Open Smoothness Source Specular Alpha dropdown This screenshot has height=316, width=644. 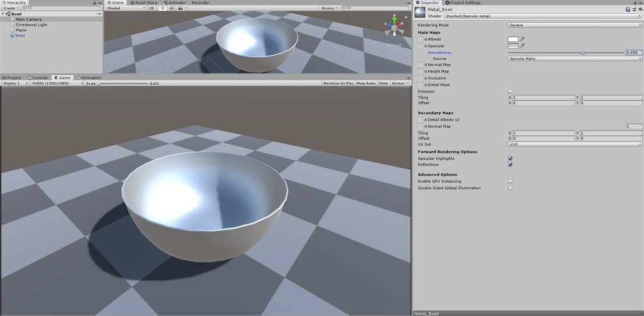[575, 58]
